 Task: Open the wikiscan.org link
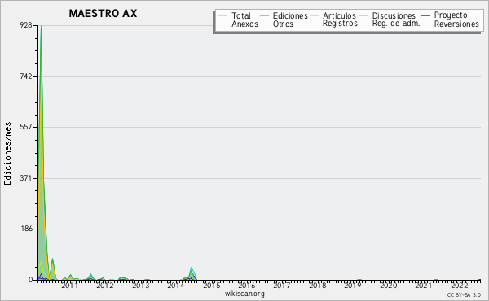tap(244, 294)
